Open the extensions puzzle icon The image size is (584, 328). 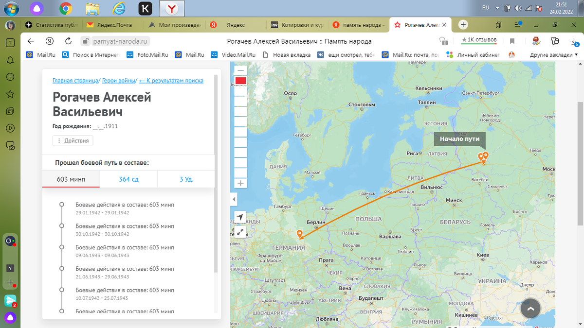[555, 41]
